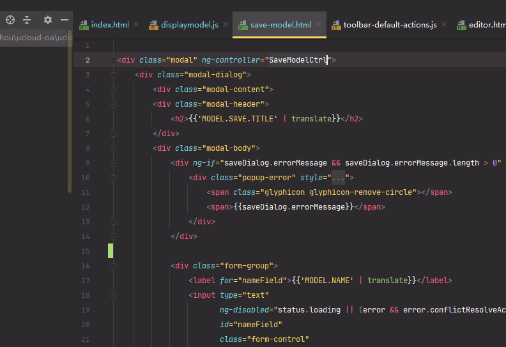Place cursor in SaveModelCtrl controller name
Image resolution: width=506 pixels, height=347 pixels.
(x=298, y=60)
